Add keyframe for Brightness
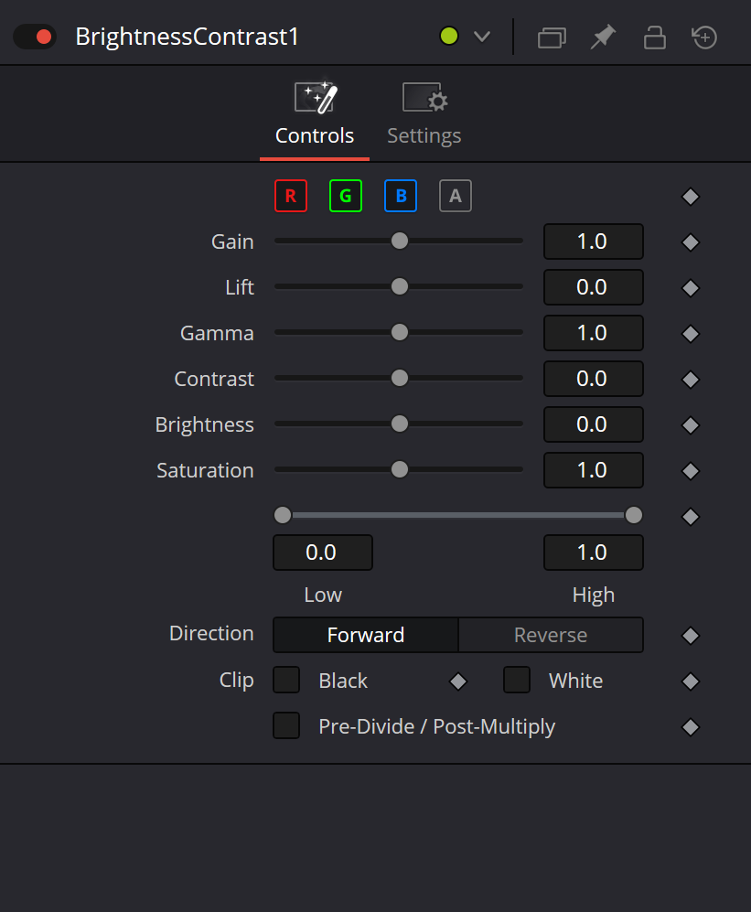 691,425
